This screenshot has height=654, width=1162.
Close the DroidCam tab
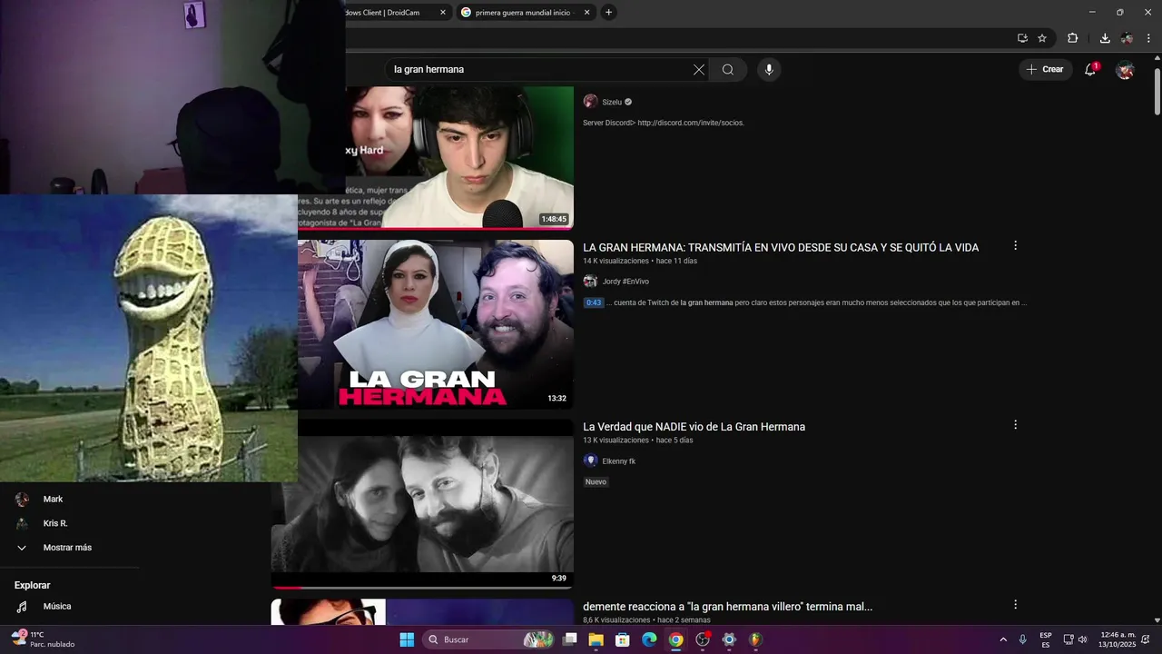pyautogui.click(x=443, y=13)
